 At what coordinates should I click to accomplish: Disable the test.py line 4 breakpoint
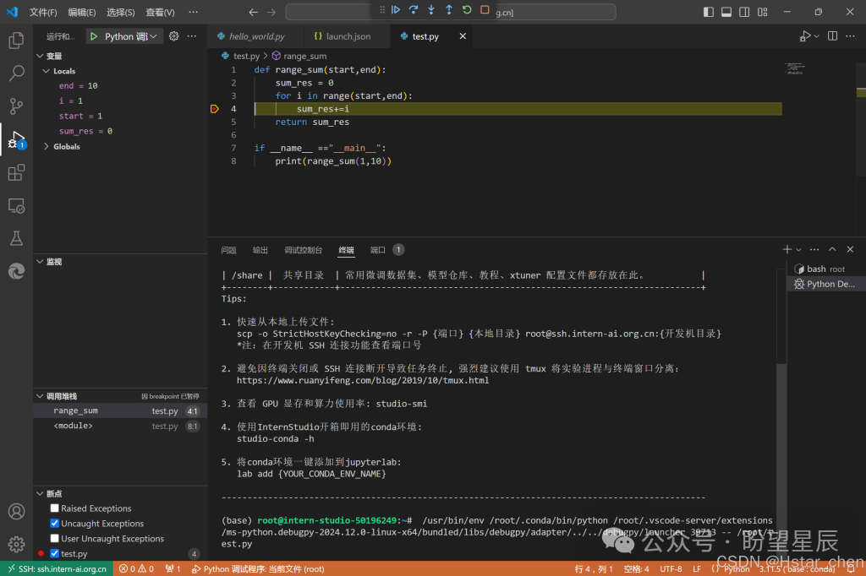point(54,553)
